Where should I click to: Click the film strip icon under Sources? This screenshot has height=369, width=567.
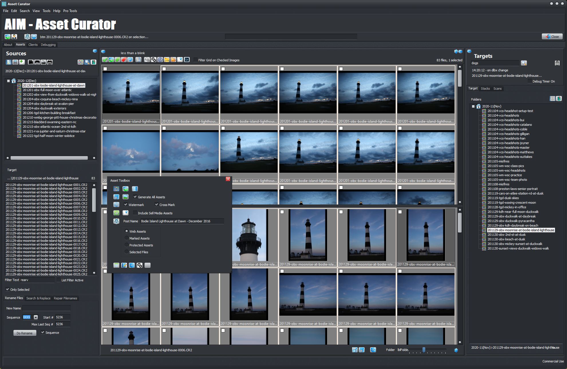(x=31, y=62)
